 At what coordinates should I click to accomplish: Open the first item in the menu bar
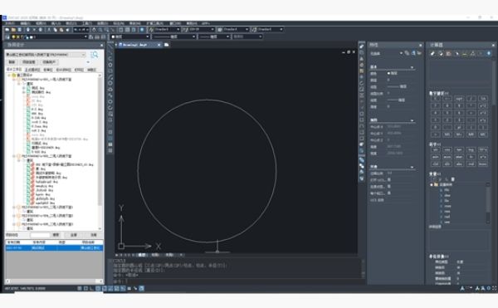(9, 23)
